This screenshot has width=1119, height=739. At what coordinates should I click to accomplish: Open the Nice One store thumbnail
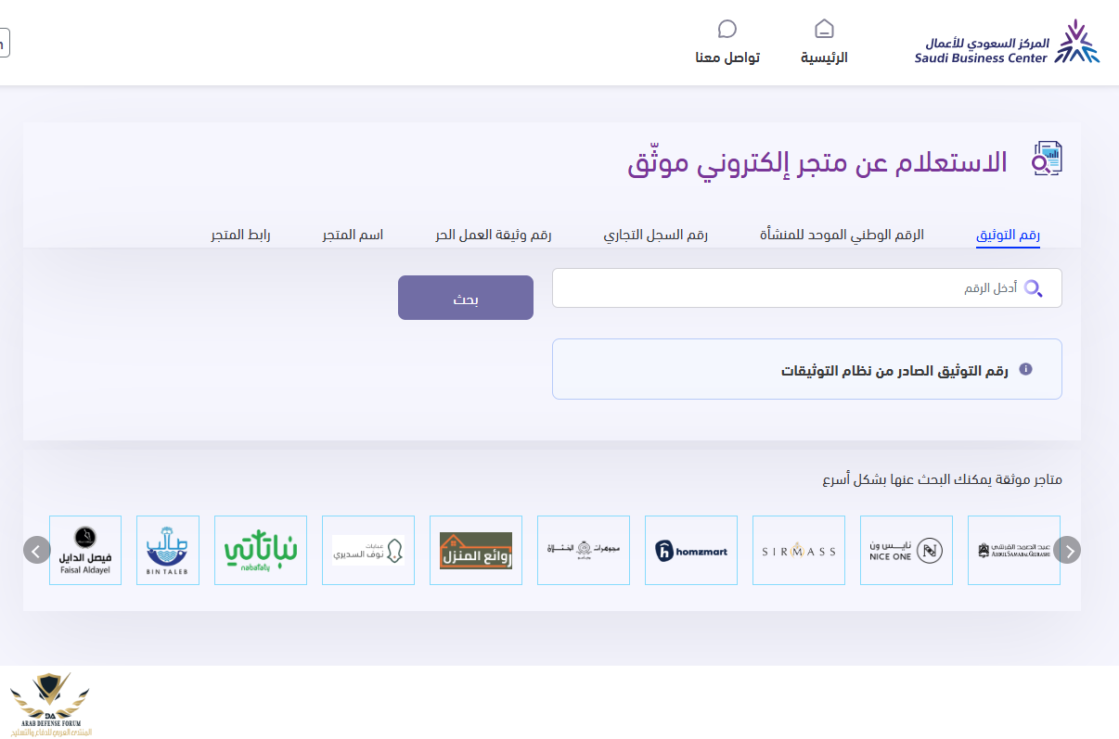(x=906, y=551)
